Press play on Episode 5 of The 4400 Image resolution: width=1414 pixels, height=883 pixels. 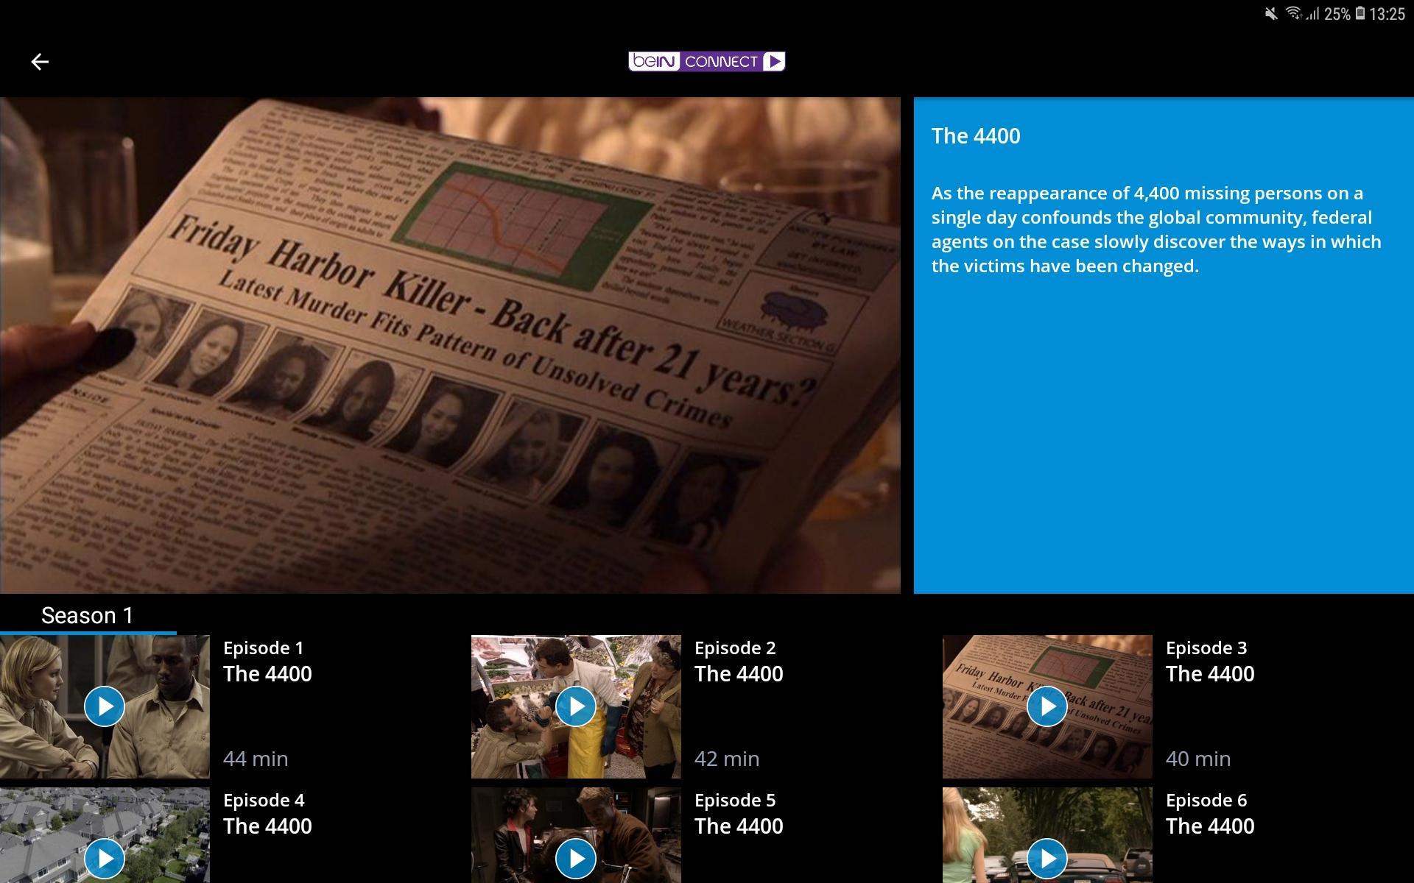click(x=576, y=857)
